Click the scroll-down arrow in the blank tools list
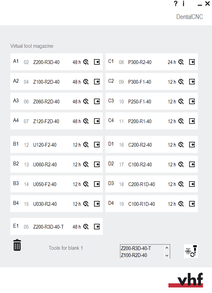The width and height of the screenshot is (212, 293). 167,255
